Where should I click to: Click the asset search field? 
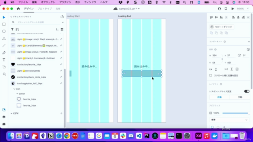pos(38,22)
